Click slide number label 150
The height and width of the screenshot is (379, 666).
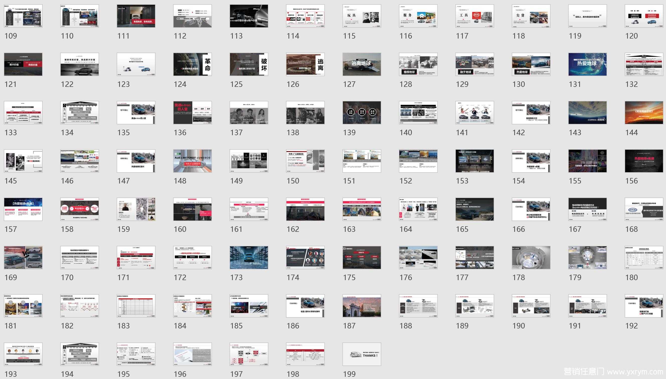(293, 181)
